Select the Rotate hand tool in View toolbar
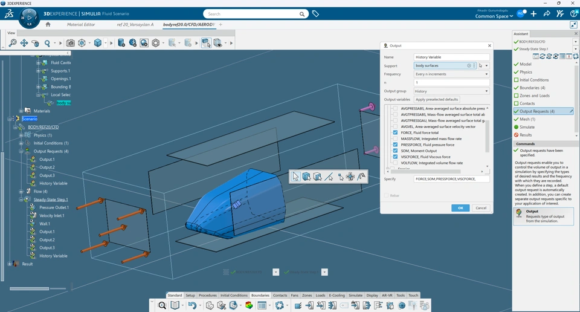Screen dimensions: 580x312 click(36, 43)
